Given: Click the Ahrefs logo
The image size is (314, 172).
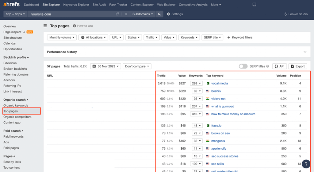Looking at the screenshot, I should [x=11, y=4].
